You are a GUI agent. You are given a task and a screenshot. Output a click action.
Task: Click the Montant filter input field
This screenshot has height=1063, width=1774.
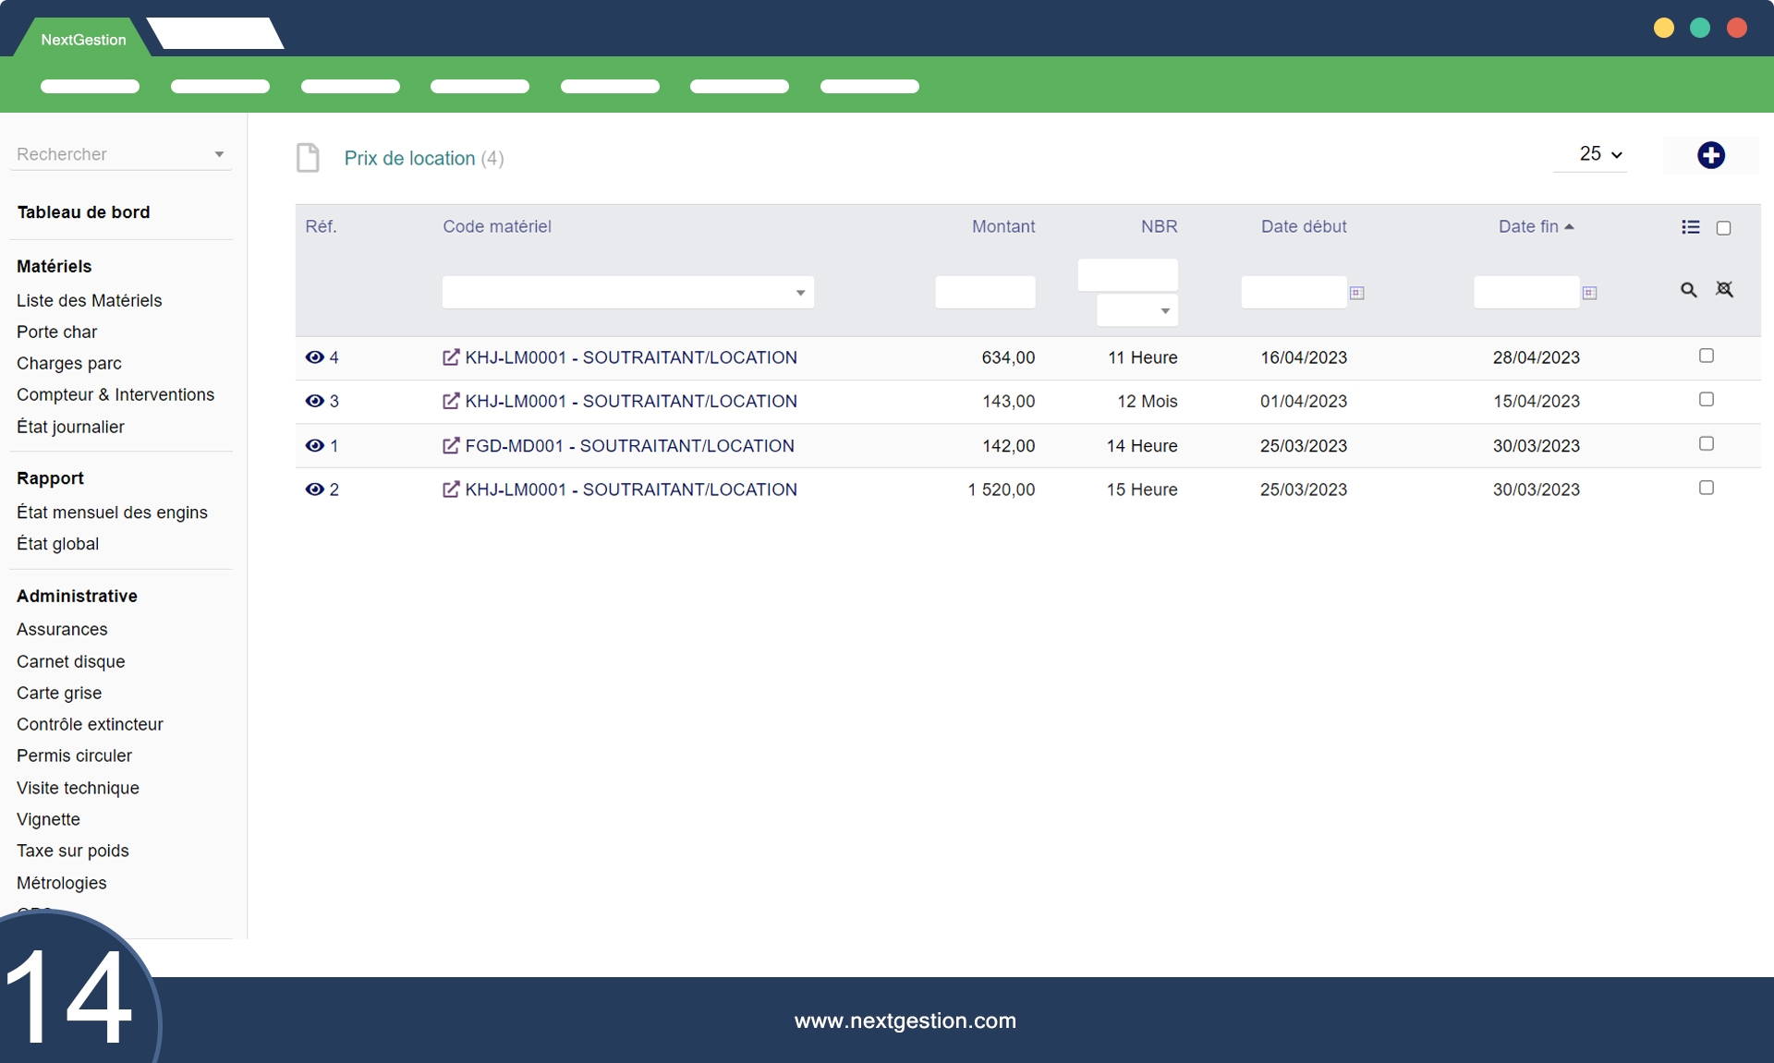point(985,292)
